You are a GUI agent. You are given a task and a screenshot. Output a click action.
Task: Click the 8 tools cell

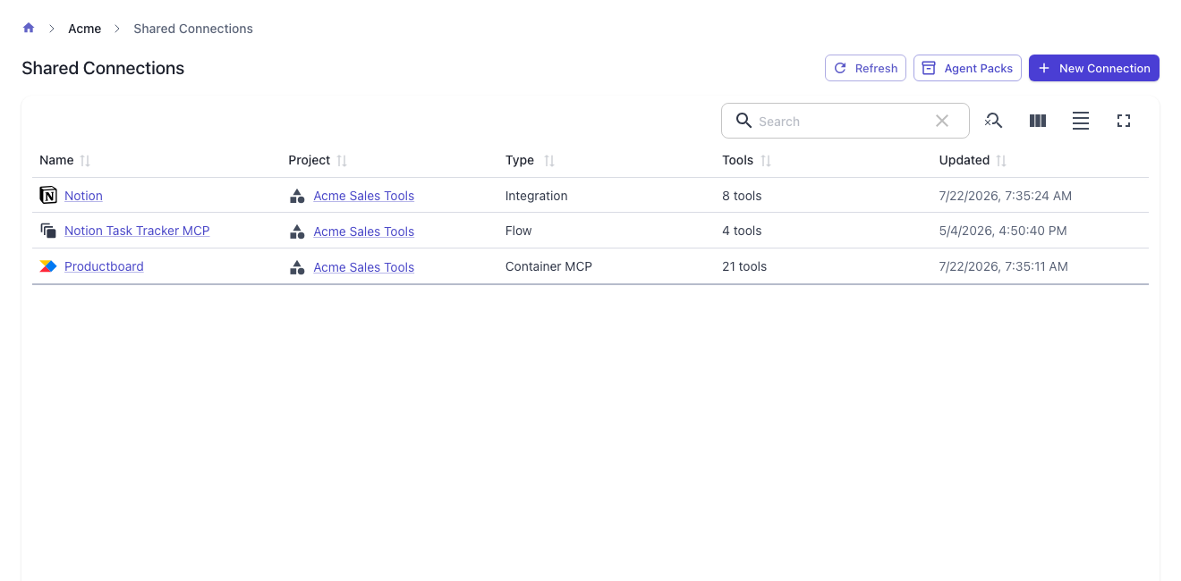[x=742, y=196]
